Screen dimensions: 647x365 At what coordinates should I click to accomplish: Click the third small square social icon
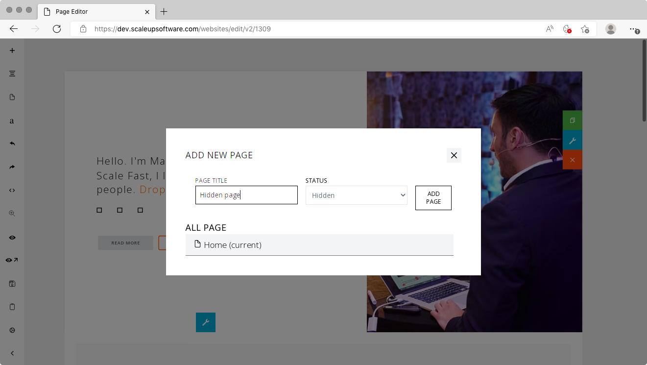pyautogui.click(x=140, y=210)
